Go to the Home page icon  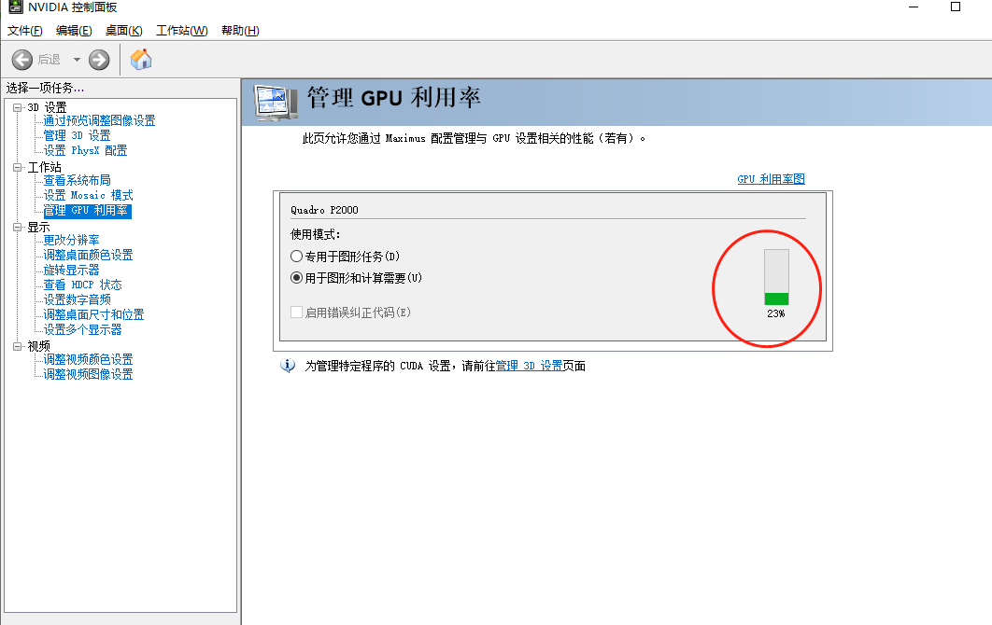click(x=141, y=60)
